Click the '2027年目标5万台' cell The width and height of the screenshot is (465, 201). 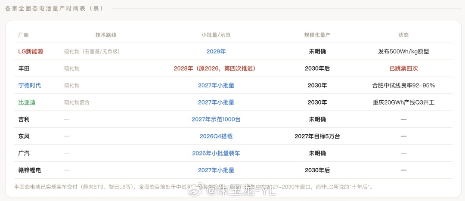coord(317,136)
